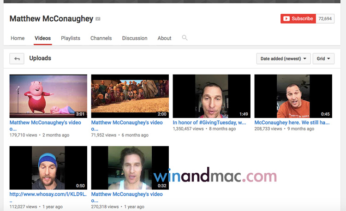Click the back arrow button beside Uploads
This screenshot has width=346, height=211.
(x=17, y=59)
